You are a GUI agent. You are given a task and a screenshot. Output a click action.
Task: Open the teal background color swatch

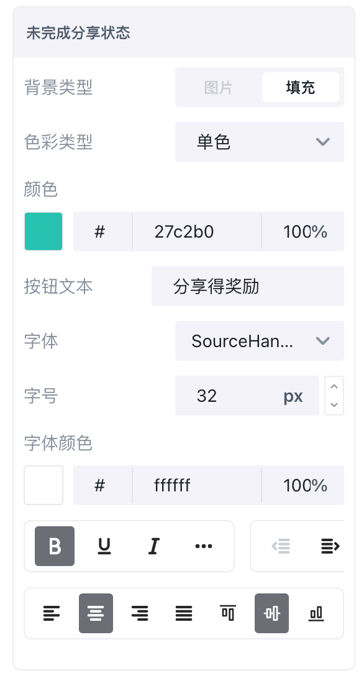[x=43, y=231]
